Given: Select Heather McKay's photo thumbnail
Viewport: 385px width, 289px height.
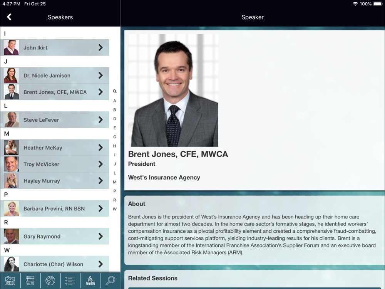Looking at the screenshot, I should (11, 148).
